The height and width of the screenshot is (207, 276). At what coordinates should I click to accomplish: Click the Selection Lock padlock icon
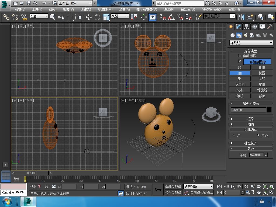tap(46, 187)
